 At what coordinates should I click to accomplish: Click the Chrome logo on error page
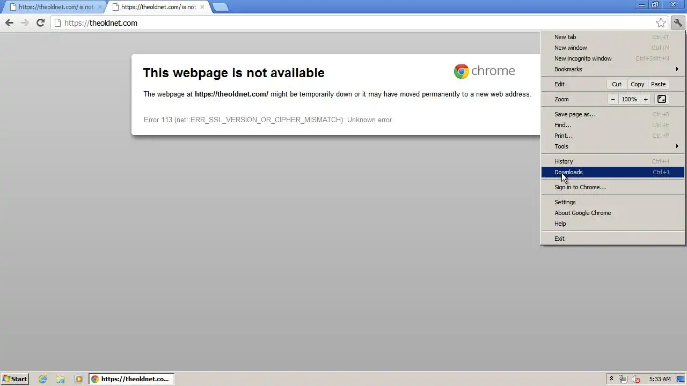pyautogui.click(x=484, y=71)
